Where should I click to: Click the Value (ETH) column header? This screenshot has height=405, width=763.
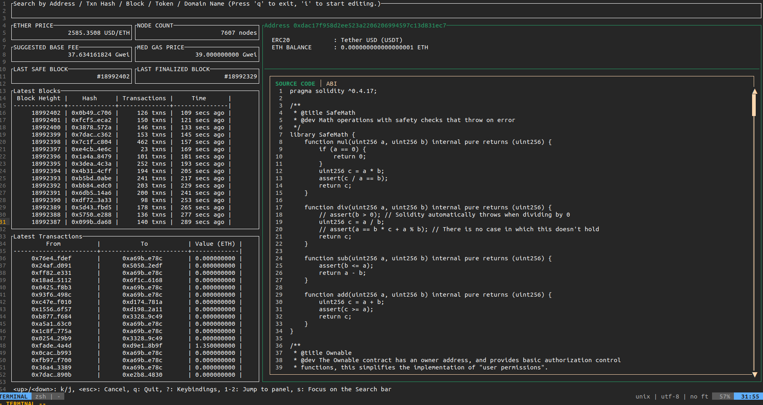pos(215,244)
